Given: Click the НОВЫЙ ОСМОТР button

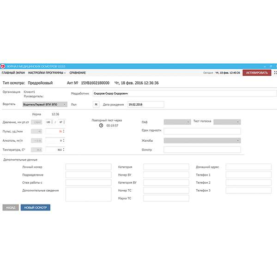Looking at the screenshot, I should click(x=35, y=208).
